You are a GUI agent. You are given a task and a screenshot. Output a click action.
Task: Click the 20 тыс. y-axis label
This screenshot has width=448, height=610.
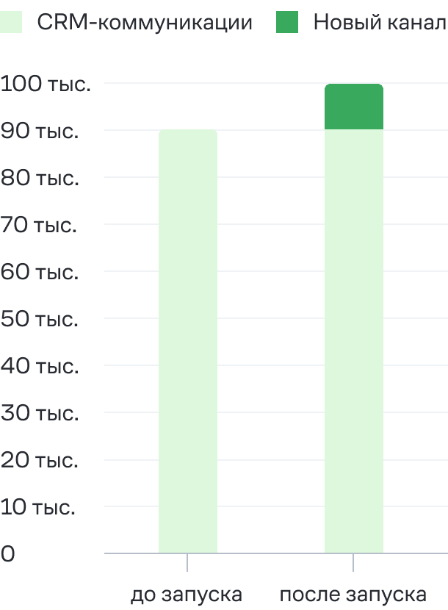pos(39,460)
